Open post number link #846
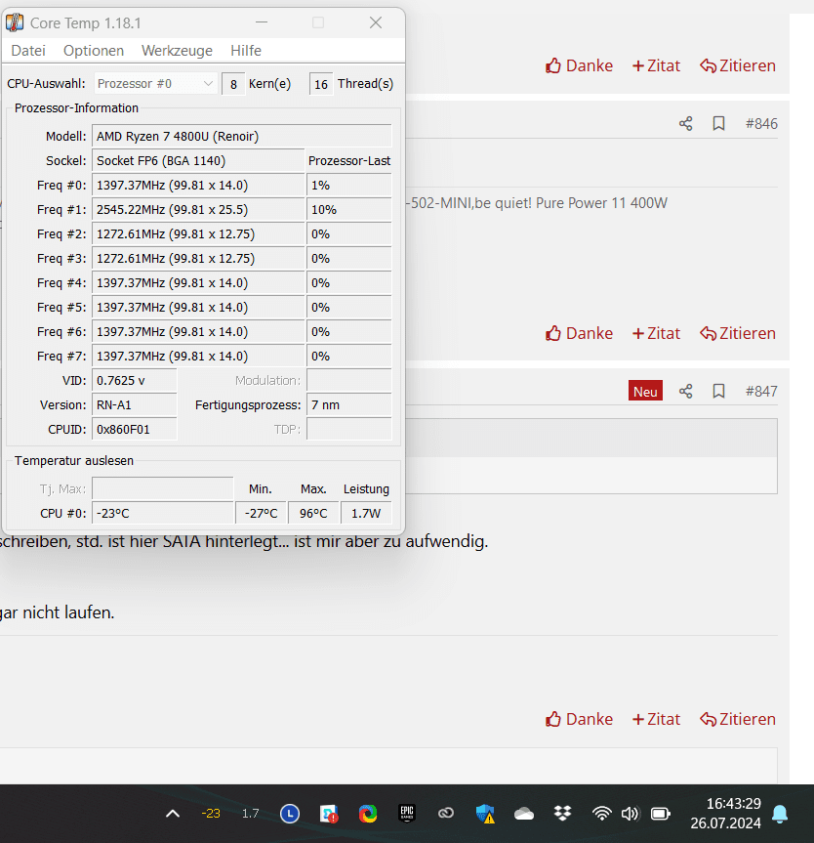This screenshot has height=843, width=814. [x=761, y=124]
